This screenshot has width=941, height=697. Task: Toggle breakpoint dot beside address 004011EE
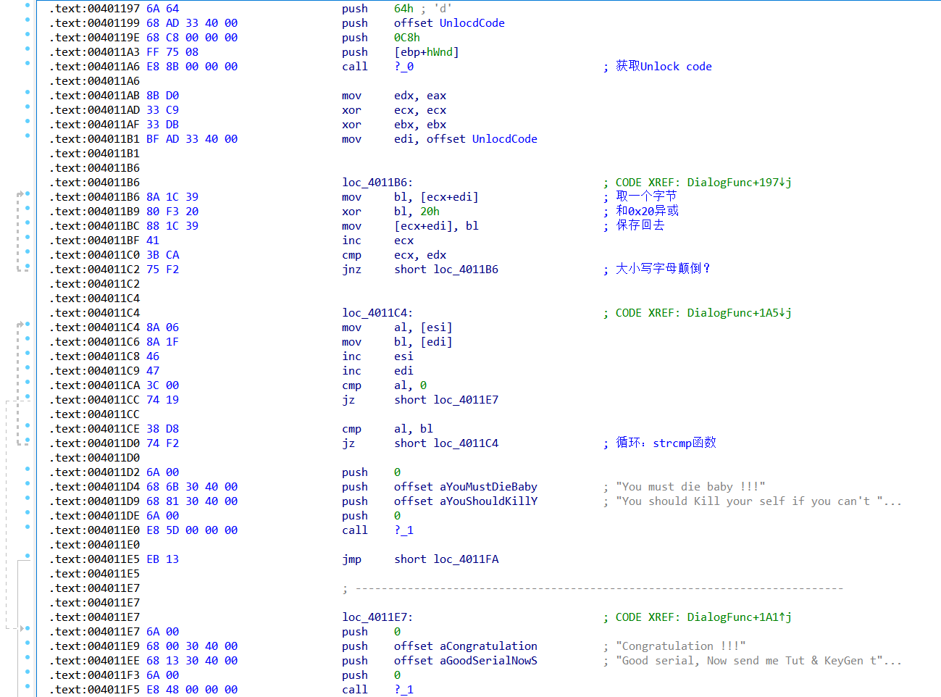pos(28,658)
